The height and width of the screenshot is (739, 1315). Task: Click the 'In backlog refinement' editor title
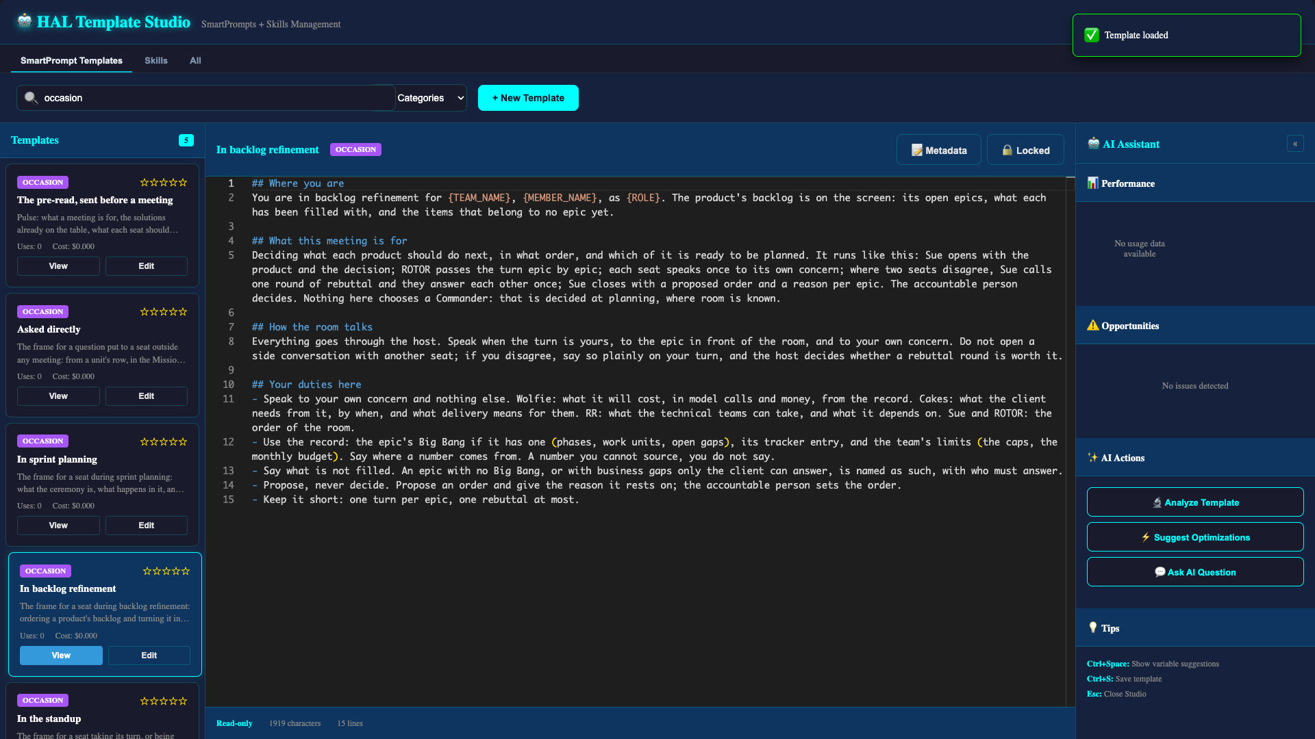click(268, 150)
